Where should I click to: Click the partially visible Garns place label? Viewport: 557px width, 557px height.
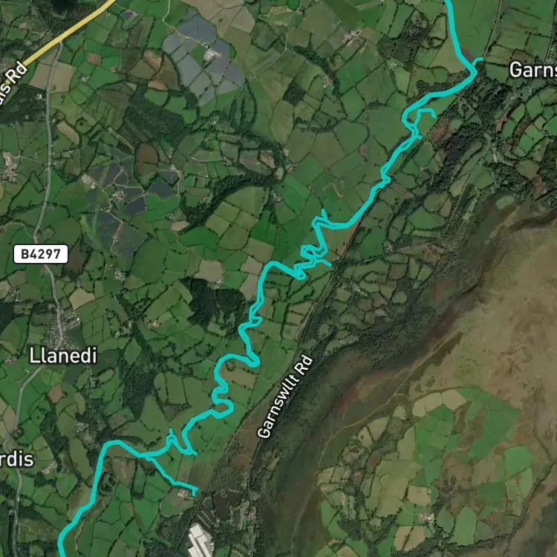tap(532, 70)
